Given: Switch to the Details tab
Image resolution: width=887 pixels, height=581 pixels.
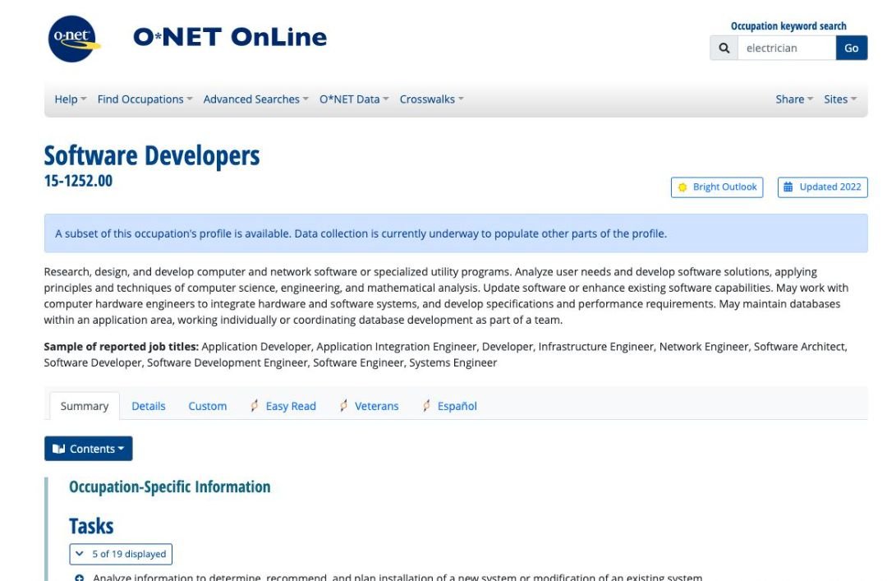Looking at the screenshot, I should [x=148, y=406].
